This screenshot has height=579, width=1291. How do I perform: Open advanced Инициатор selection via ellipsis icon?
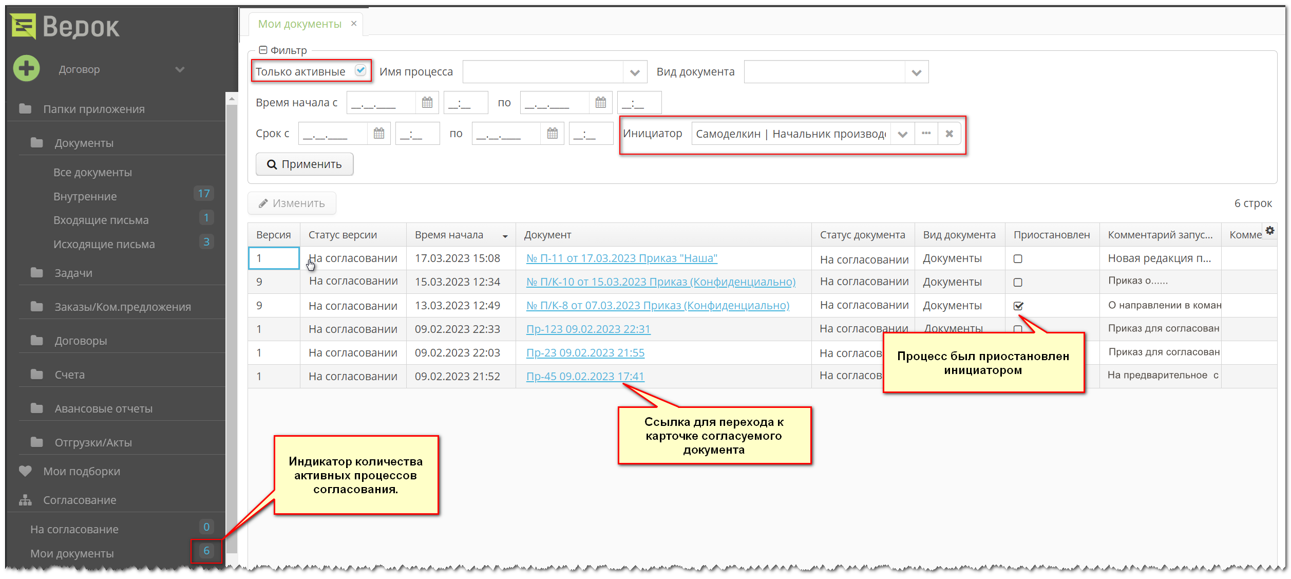[926, 134]
